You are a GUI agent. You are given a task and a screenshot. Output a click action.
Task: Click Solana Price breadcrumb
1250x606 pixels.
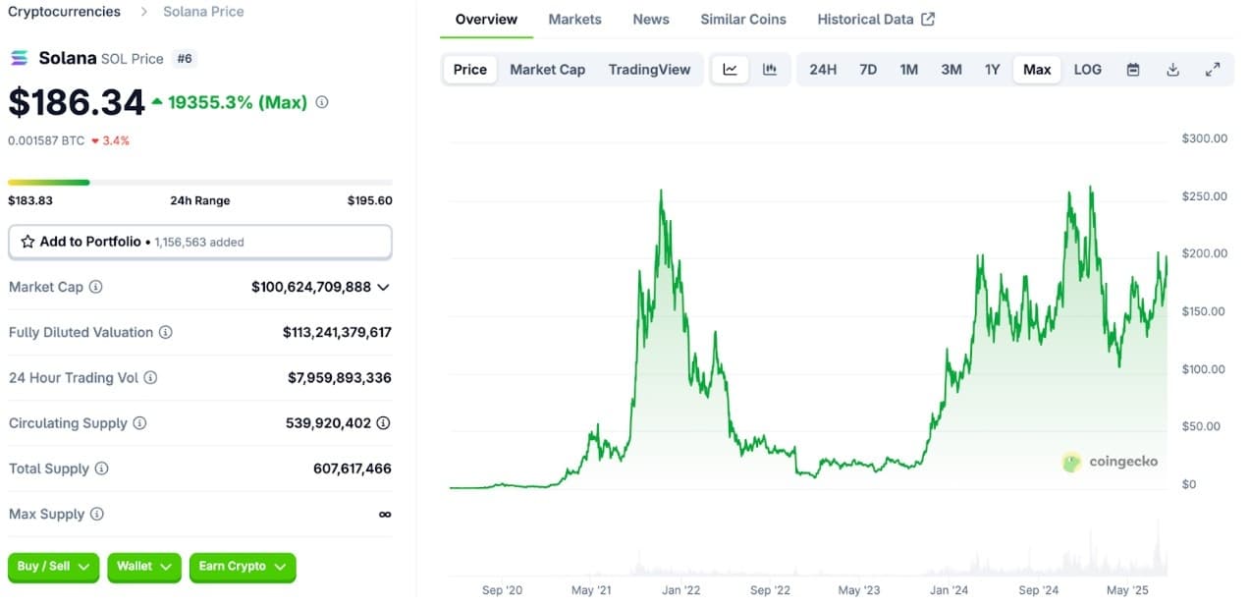203,12
